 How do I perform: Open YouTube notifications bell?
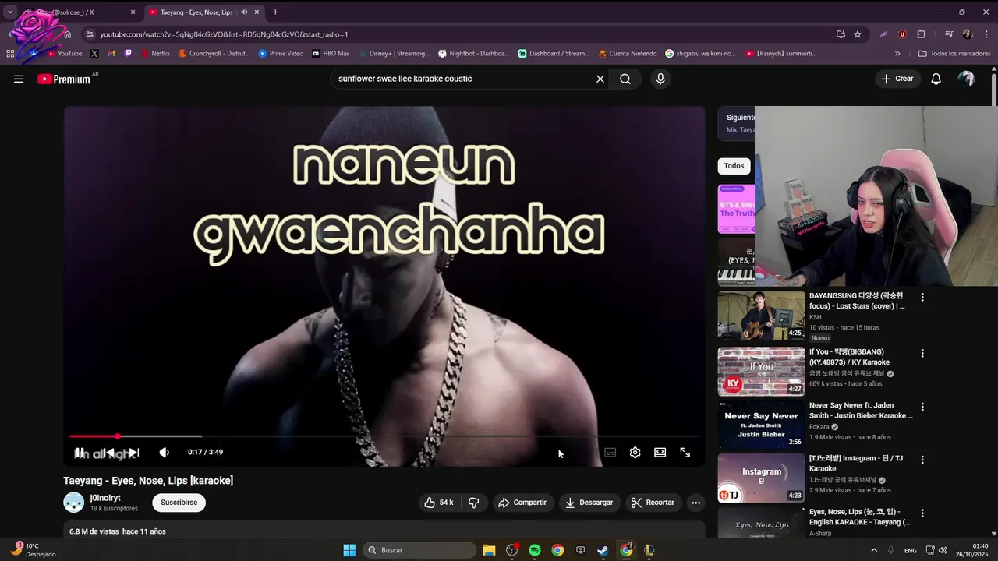tap(936, 79)
